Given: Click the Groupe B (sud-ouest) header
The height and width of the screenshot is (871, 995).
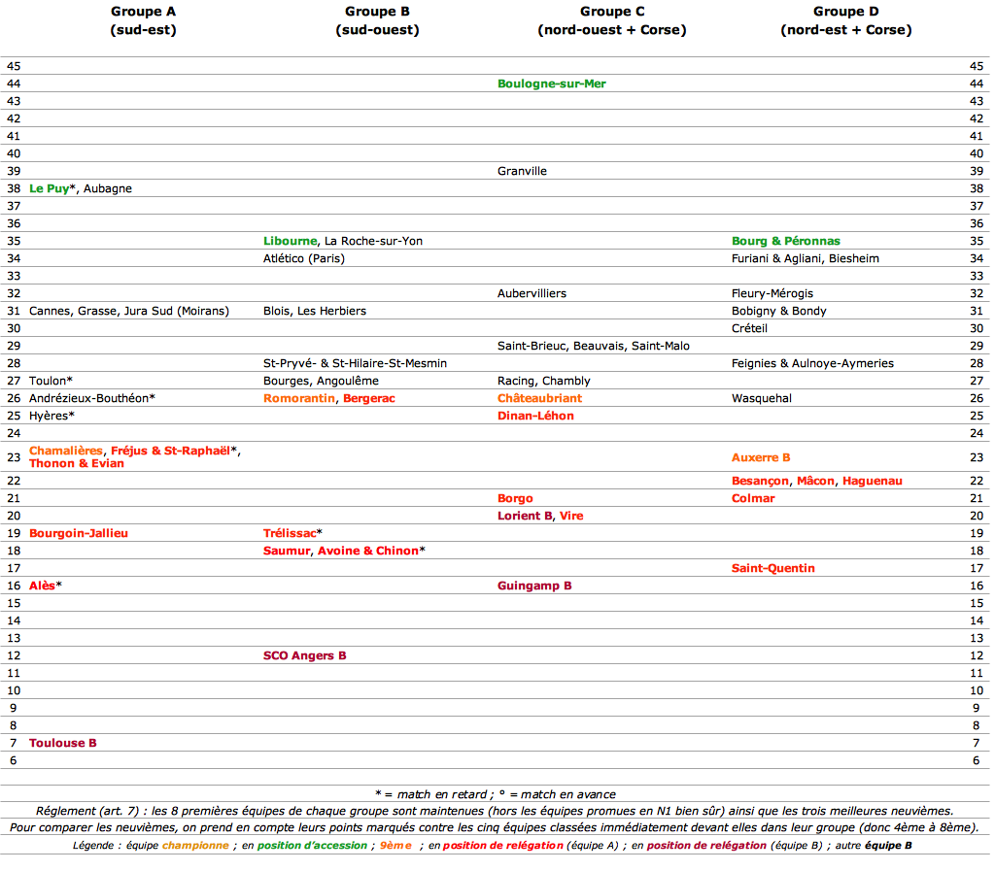Looking at the screenshot, I should 378,20.
